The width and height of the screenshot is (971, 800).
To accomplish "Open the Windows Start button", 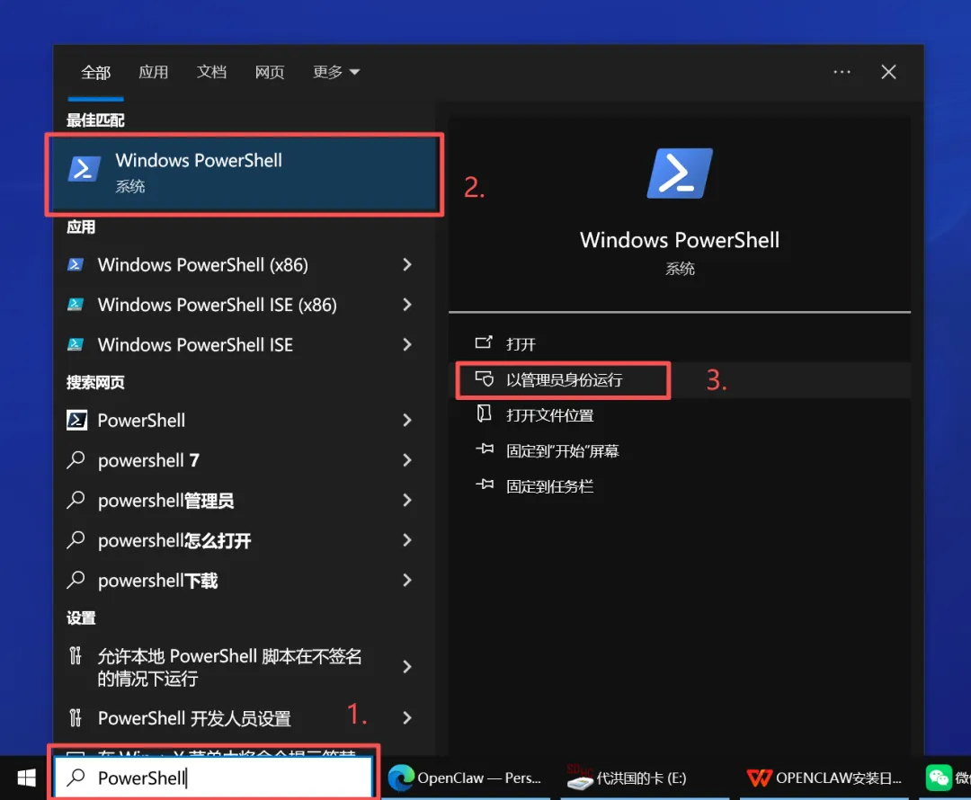I will coord(26,778).
